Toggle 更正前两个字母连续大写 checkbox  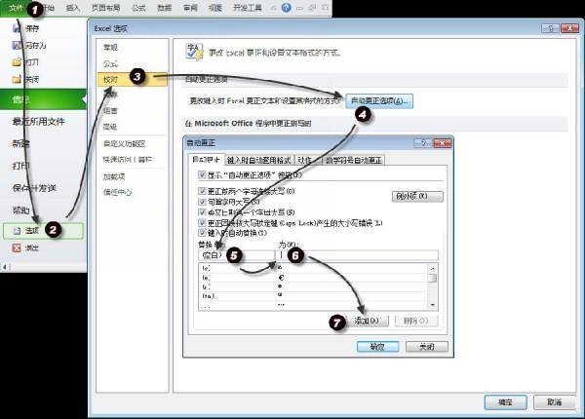tap(202, 191)
